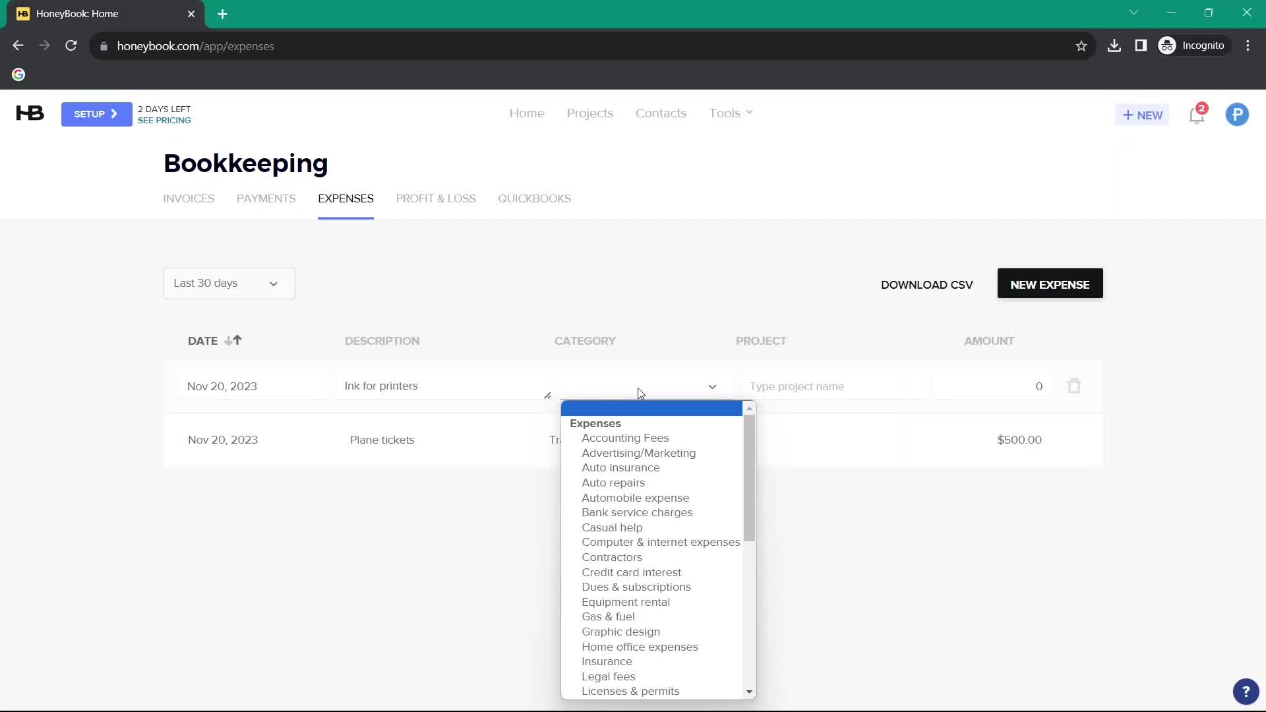Click the download icon in toolbar
The image size is (1266, 712).
tap(1114, 45)
